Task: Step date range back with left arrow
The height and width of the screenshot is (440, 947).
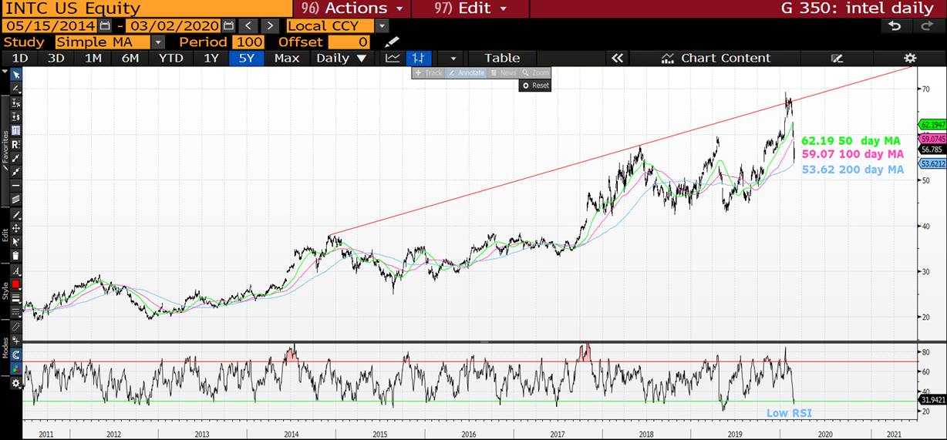Action: 250,25
